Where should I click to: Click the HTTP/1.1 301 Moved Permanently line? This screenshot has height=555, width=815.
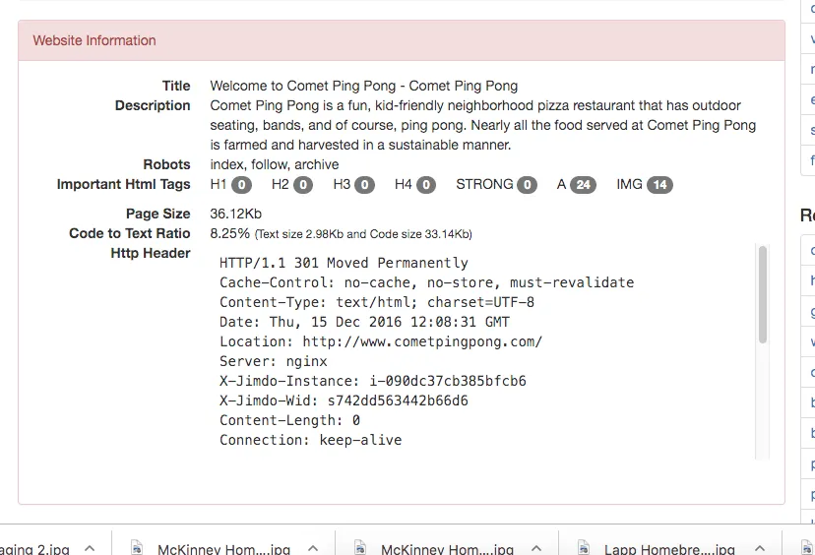pos(344,263)
